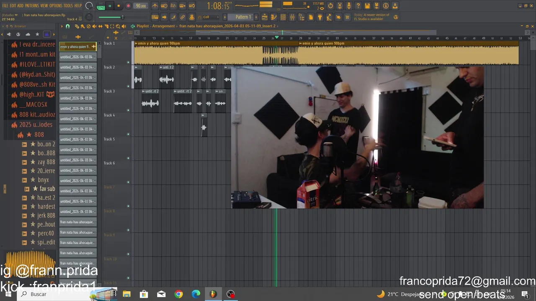
Task: Toggle the recording countdown icon
Action: tap(173, 6)
